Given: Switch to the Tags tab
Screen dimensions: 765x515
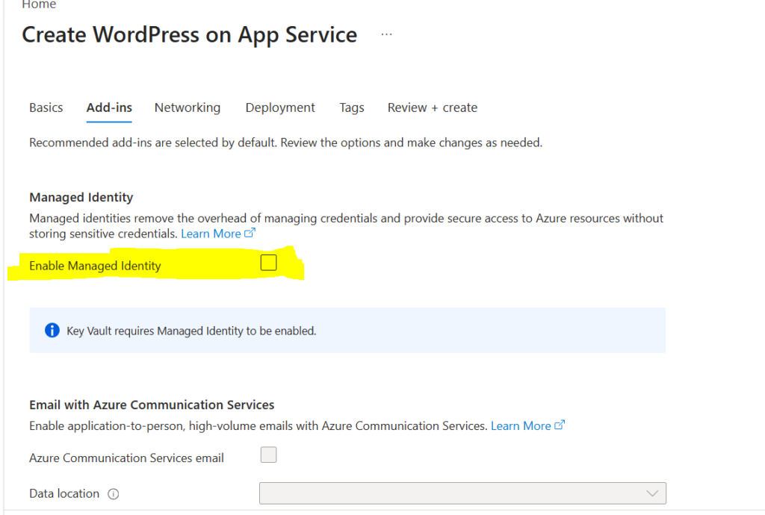Looking at the screenshot, I should (x=352, y=107).
